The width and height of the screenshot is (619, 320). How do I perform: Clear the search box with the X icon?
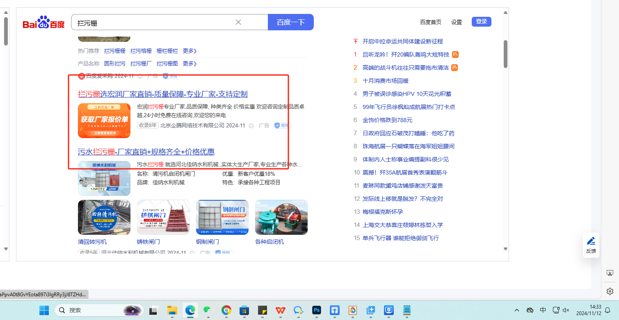[x=238, y=22]
